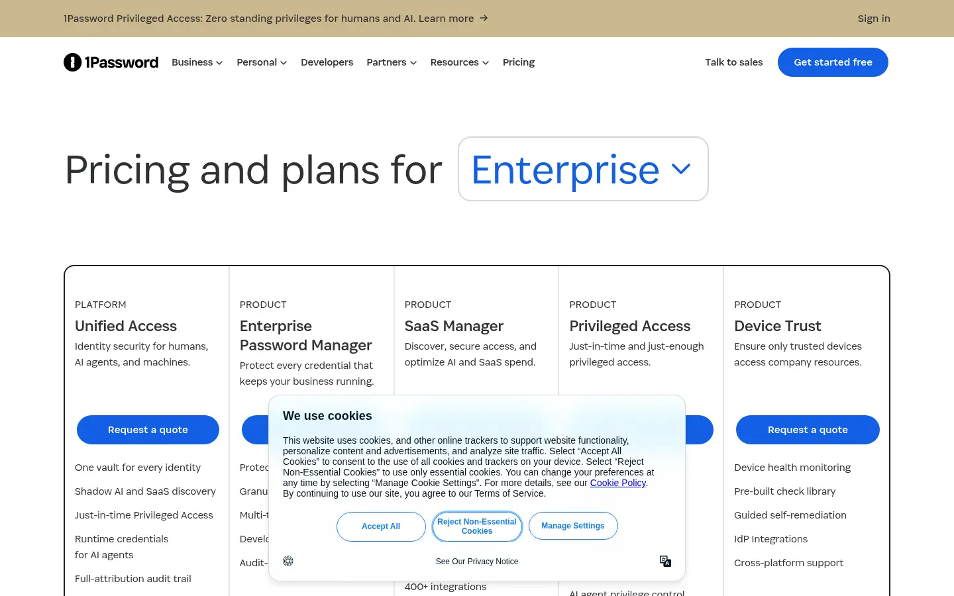Go to the Pricing nav item
The image size is (954, 596).
tap(519, 62)
